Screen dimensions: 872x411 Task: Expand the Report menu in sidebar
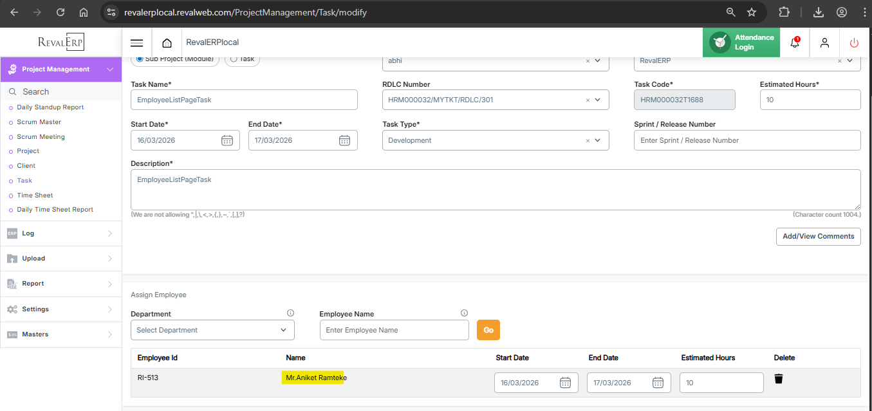(x=60, y=284)
